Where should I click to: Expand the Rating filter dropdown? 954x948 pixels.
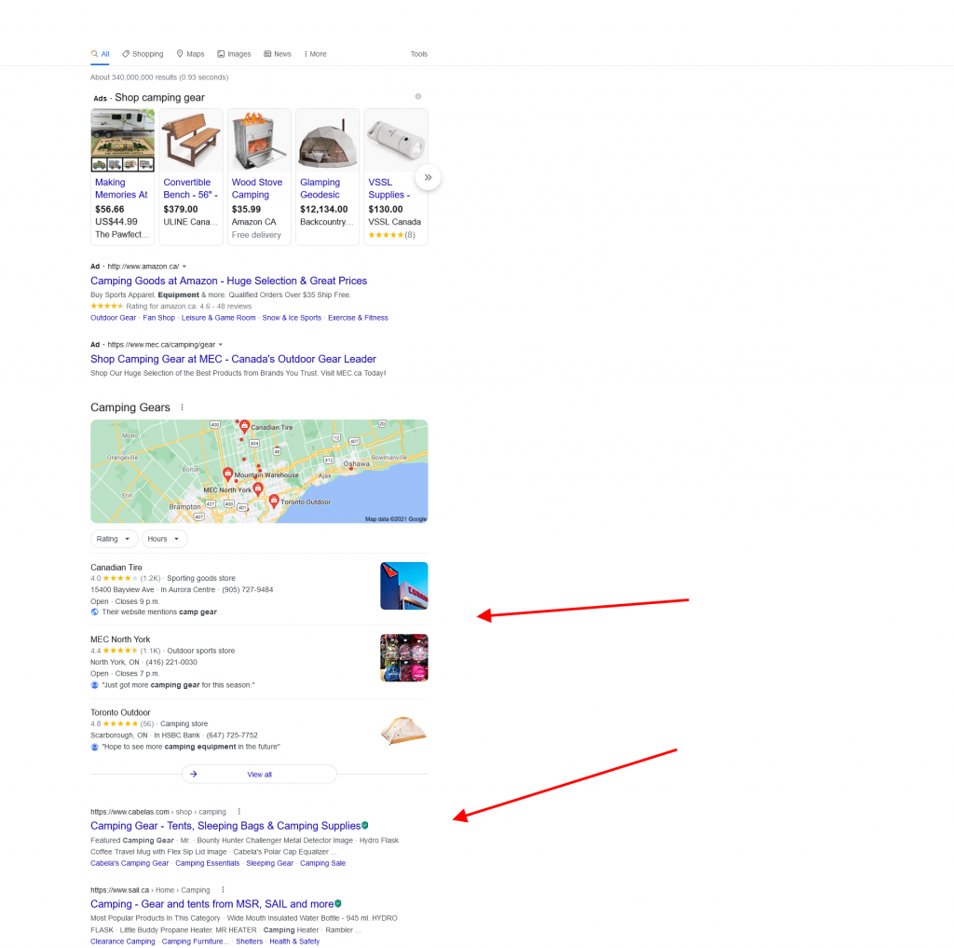(114, 539)
